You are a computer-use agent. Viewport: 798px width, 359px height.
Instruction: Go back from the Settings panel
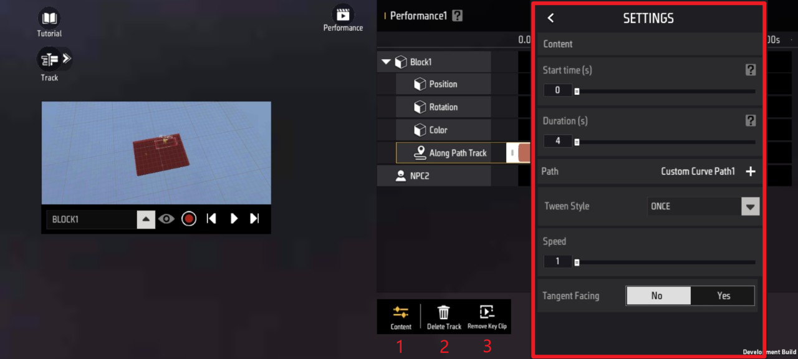point(550,18)
